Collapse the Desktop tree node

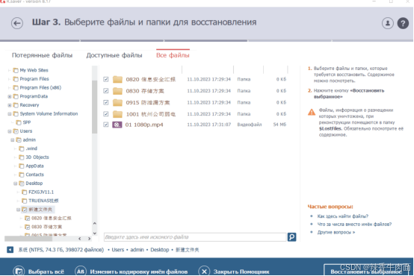coord(15,184)
